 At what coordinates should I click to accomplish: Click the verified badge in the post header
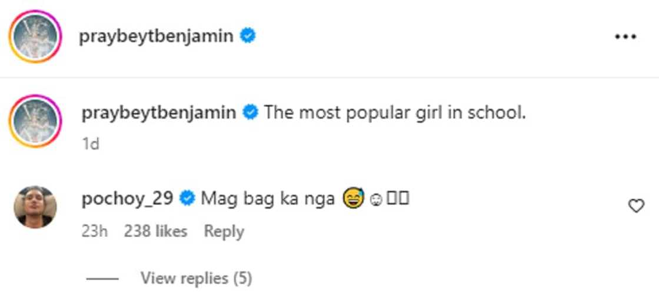pyautogui.click(x=248, y=36)
